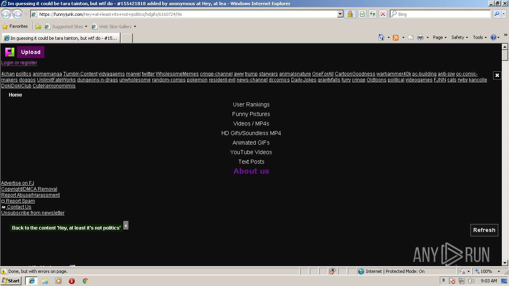Open Funny Pictures menu entry
The image size is (509, 286).
[251, 114]
